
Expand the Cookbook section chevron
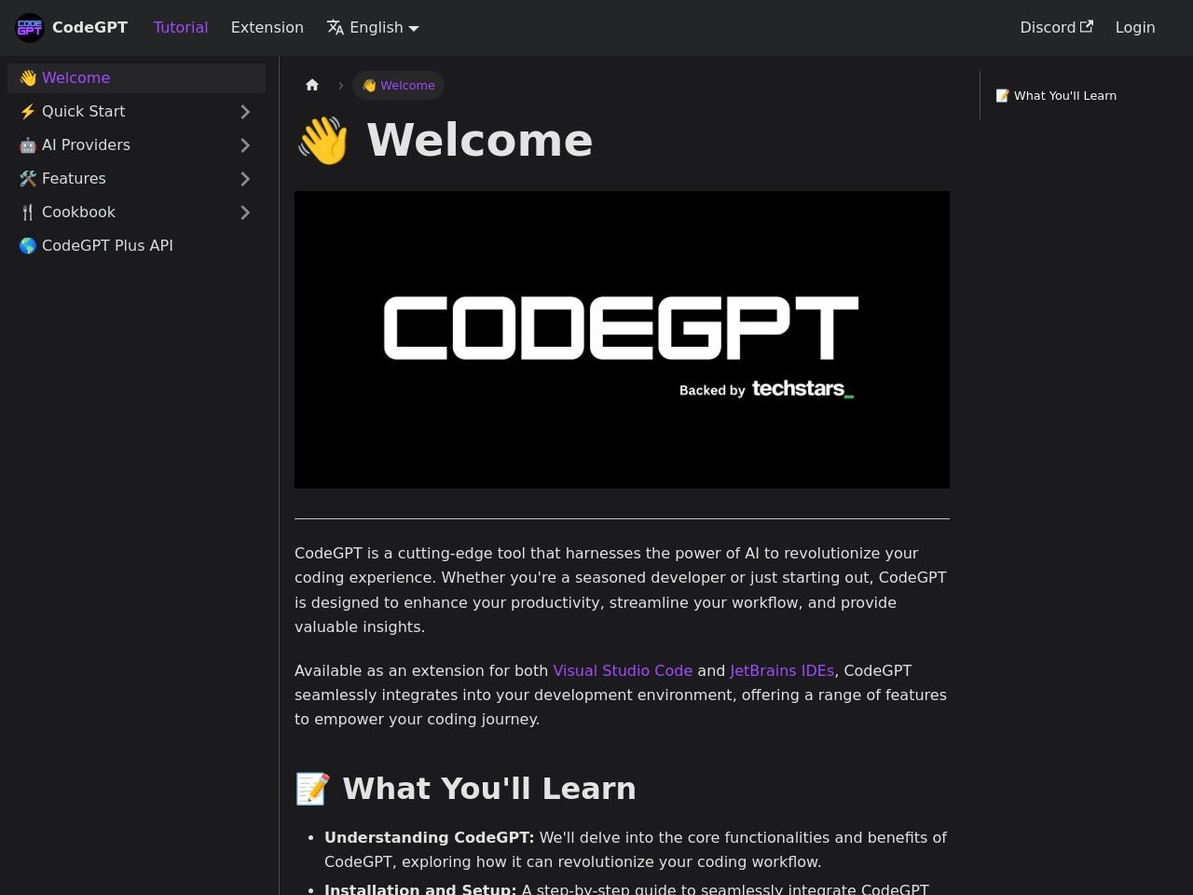[245, 213]
